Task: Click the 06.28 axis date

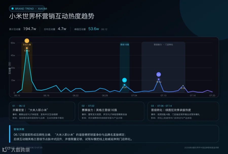Action: tap(105, 95)
